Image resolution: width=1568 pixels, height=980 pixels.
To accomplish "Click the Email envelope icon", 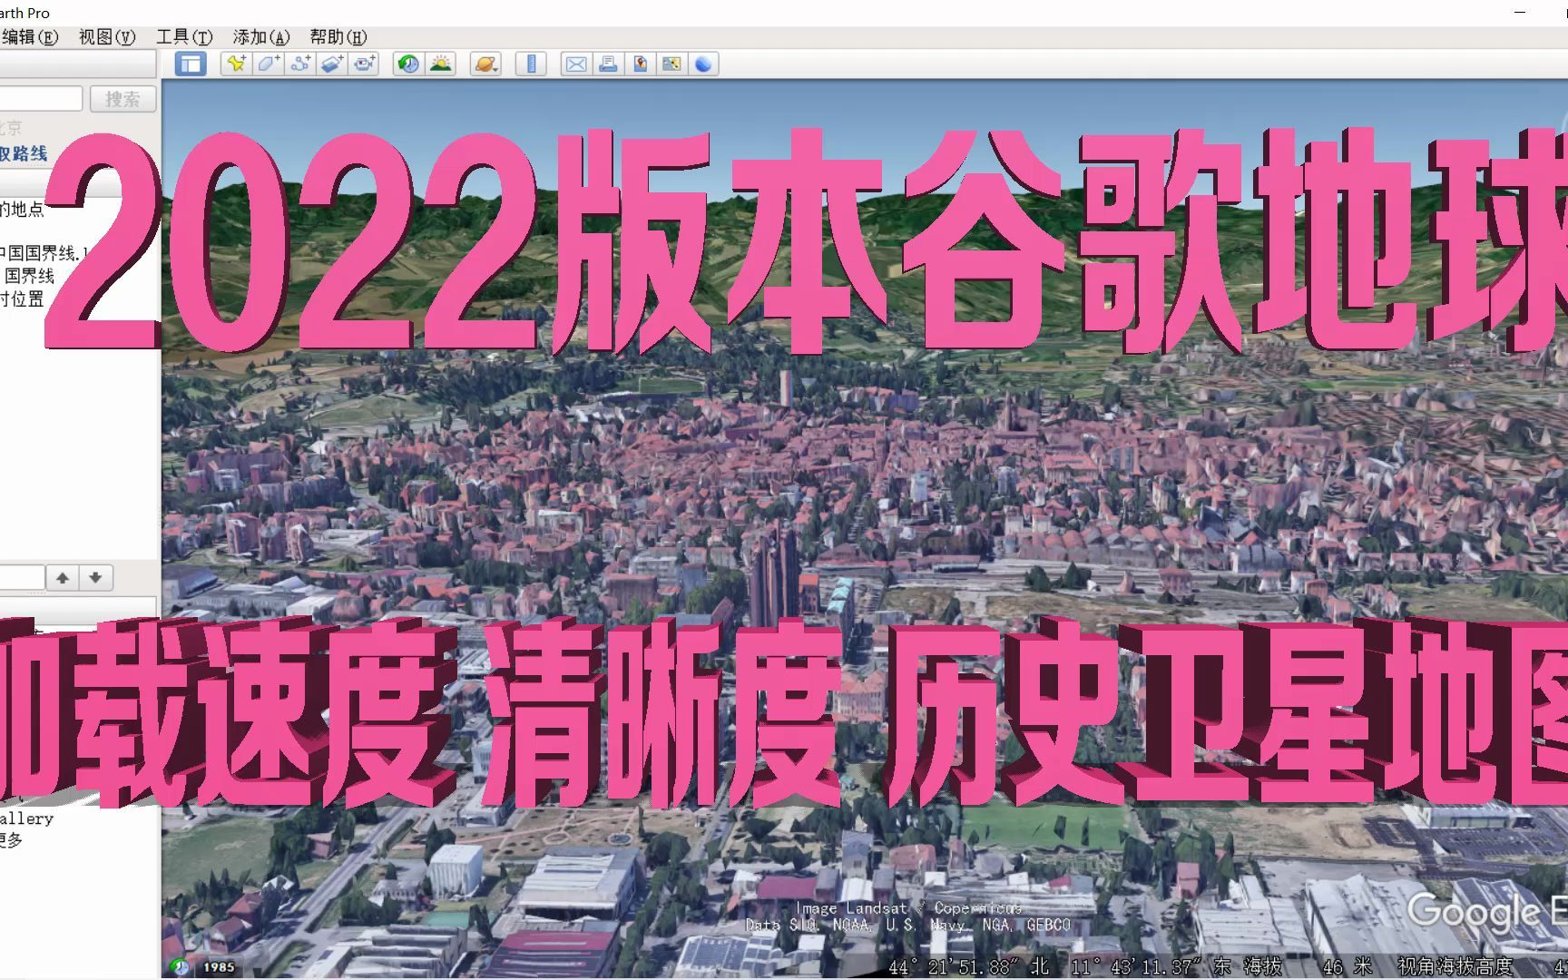I will pos(576,64).
